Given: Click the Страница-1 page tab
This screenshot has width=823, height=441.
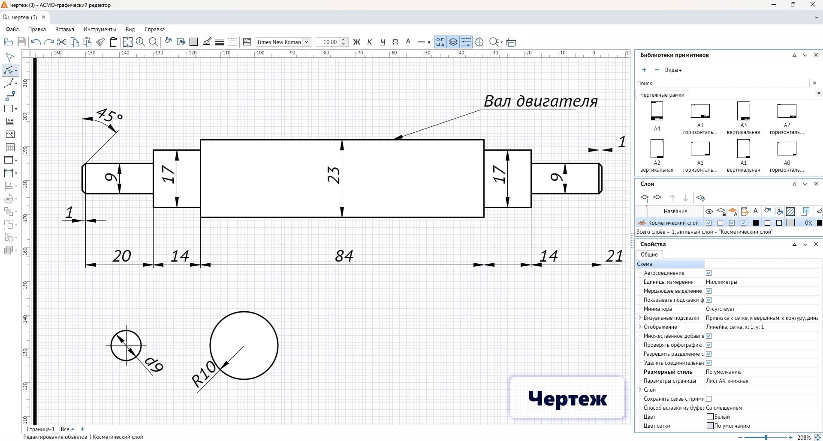Looking at the screenshot, I should [41, 429].
